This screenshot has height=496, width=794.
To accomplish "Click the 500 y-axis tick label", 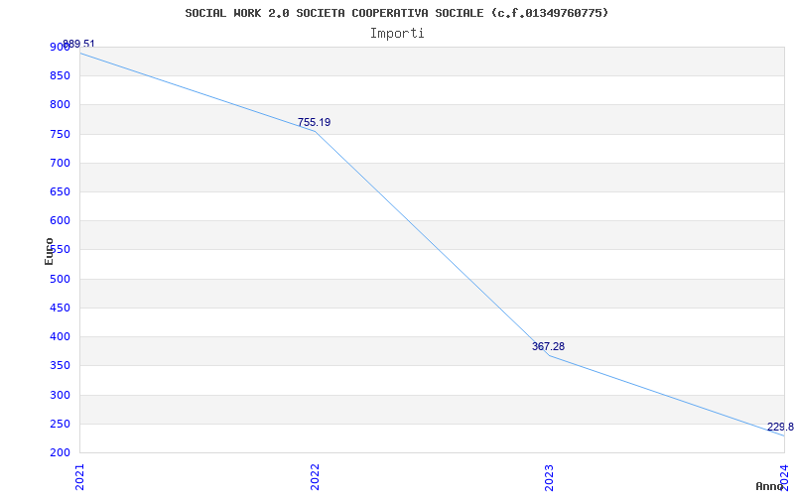I will pos(60,279).
